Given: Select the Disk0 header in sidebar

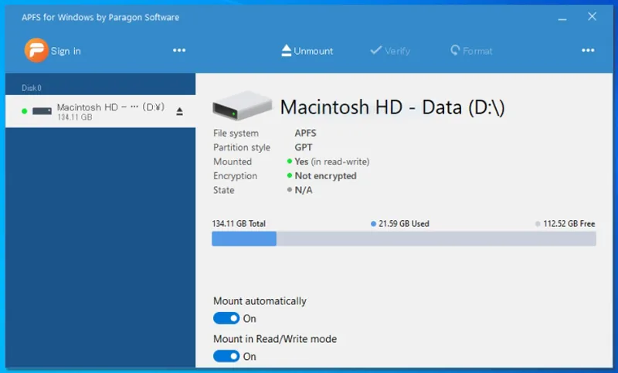Looking at the screenshot, I should (x=32, y=88).
